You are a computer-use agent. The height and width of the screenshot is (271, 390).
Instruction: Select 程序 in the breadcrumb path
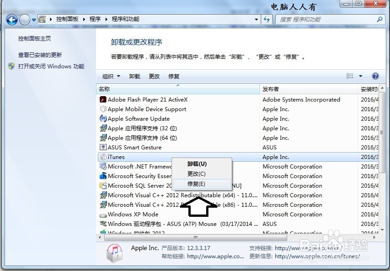[x=95, y=19]
